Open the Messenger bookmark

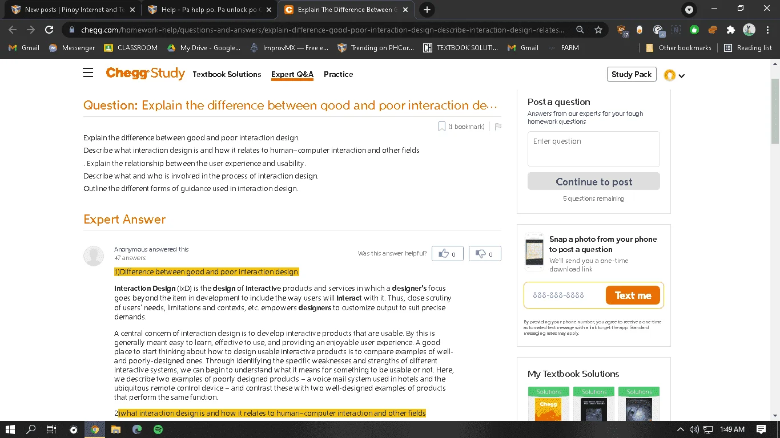click(x=72, y=48)
